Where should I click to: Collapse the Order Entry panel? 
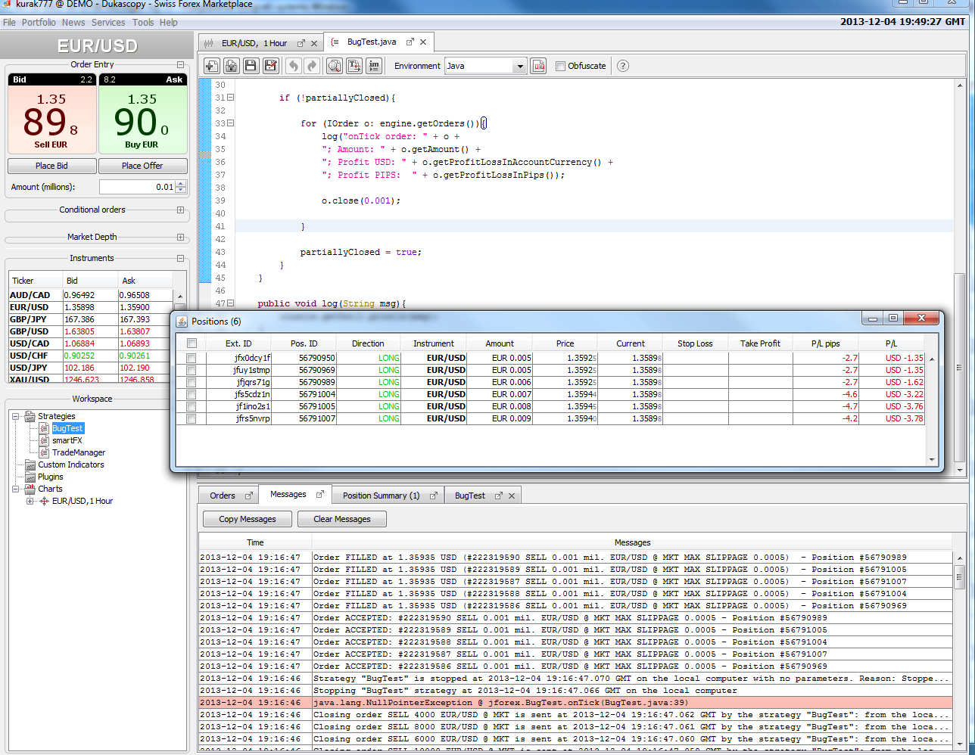(180, 65)
